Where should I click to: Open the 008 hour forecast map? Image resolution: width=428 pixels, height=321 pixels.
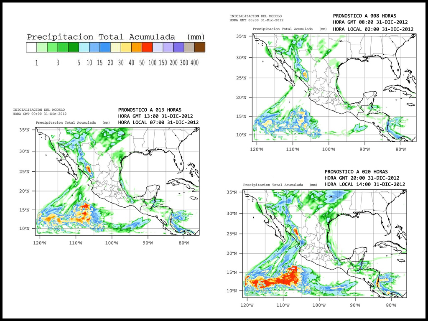coord(334,88)
